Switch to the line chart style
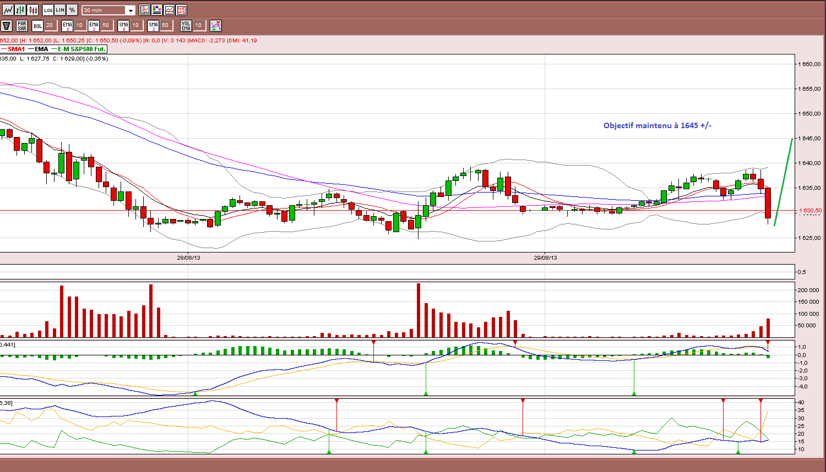Viewport: 826px width, 472px height. (x=8, y=10)
